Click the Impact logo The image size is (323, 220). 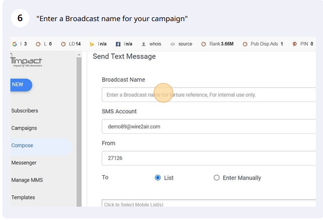click(x=26, y=61)
